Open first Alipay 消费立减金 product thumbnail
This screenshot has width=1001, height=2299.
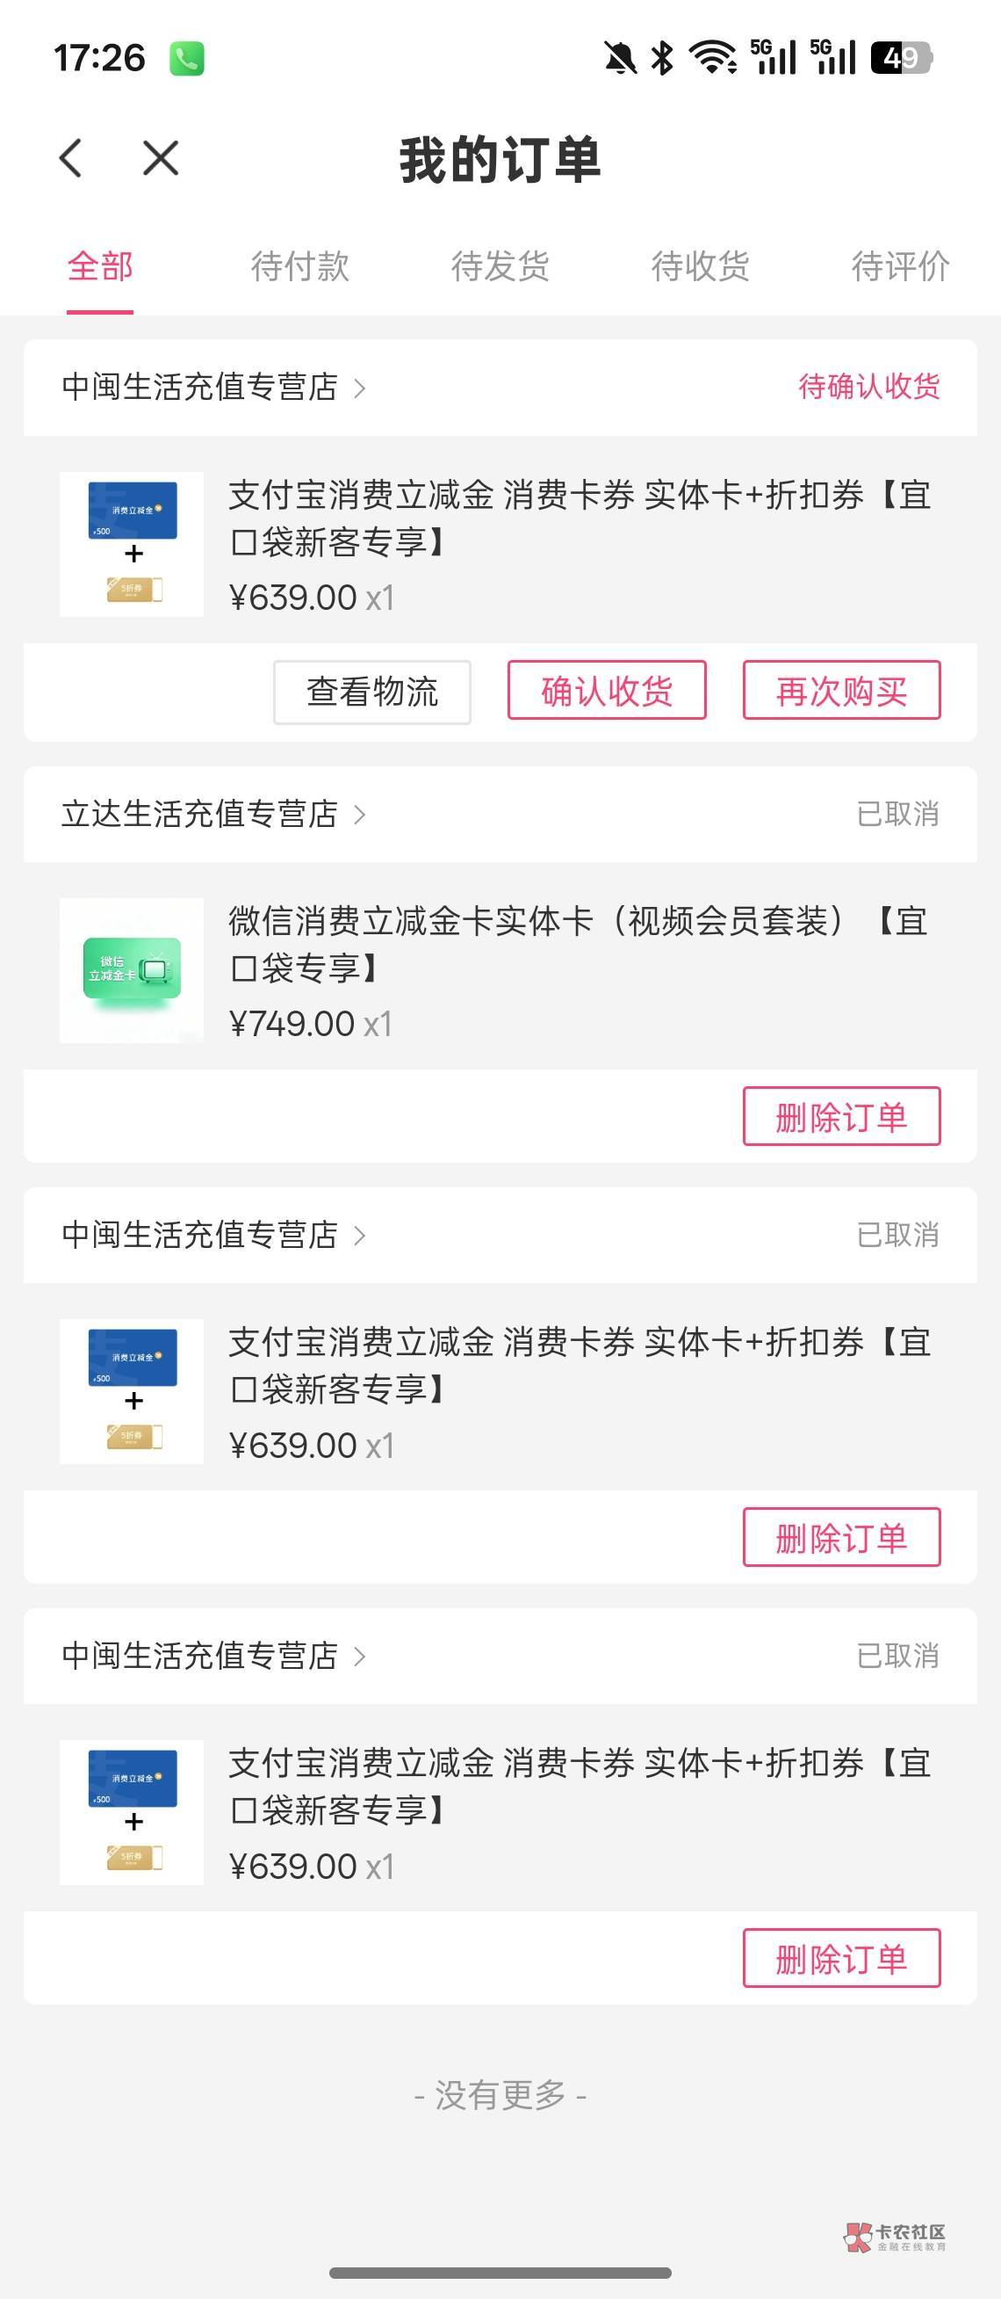click(x=132, y=543)
